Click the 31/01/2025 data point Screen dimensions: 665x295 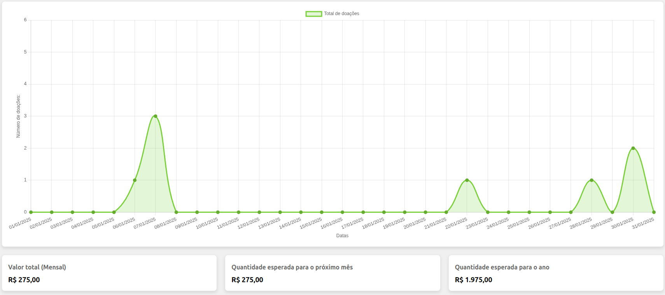pos(654,212)
